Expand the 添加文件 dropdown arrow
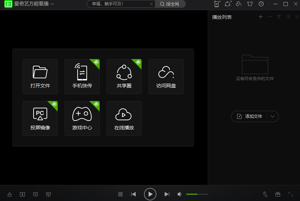Viewport: 300px width, 201px height. pos(273,116)
